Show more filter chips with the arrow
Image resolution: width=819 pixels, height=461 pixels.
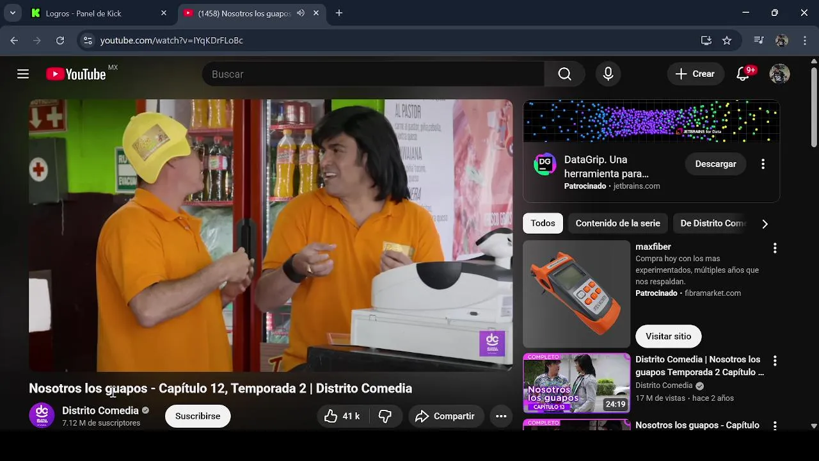[x=765, y=223]
